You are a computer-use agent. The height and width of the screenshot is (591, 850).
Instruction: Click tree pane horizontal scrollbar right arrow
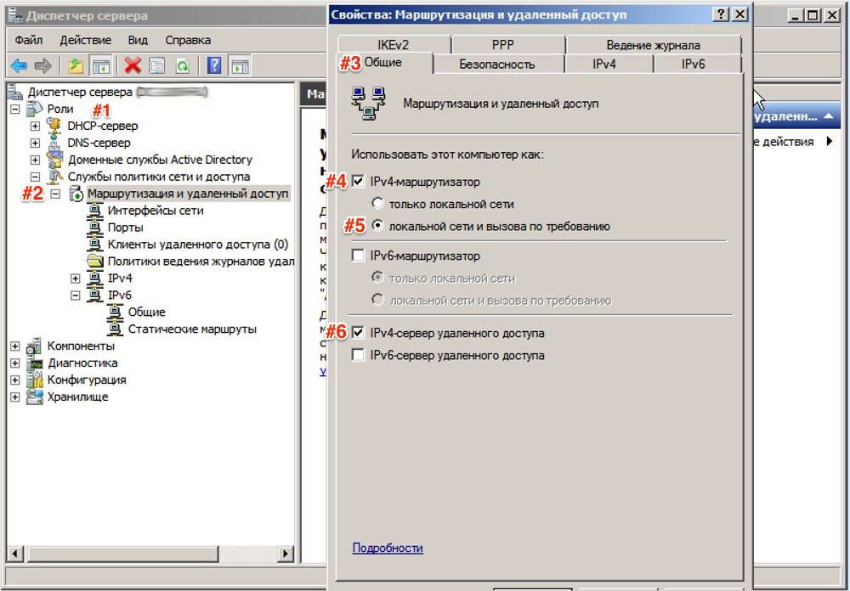(286, 554)
